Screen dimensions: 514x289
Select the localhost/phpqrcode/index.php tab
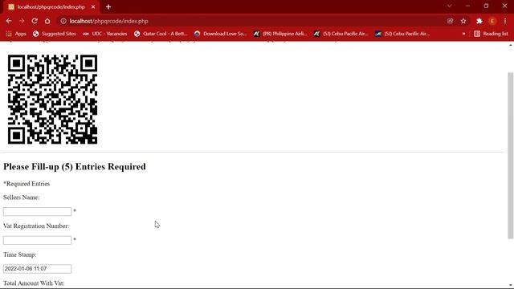[x=51, y=7]
